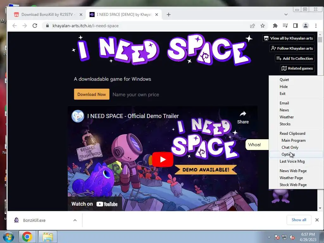Click the YouTube Share arrow

pyautogui.click(x=243, y=117)
